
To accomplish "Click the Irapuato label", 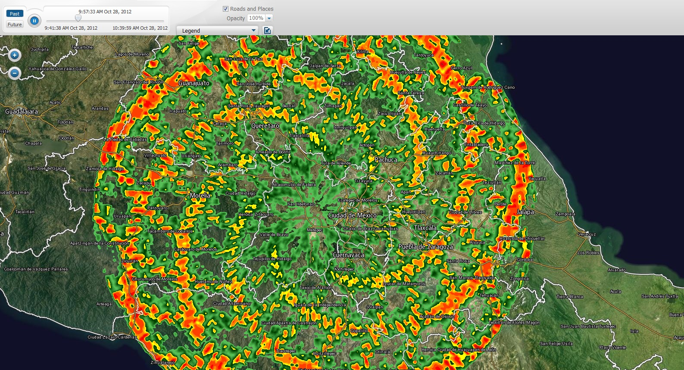I will (178, 111).
